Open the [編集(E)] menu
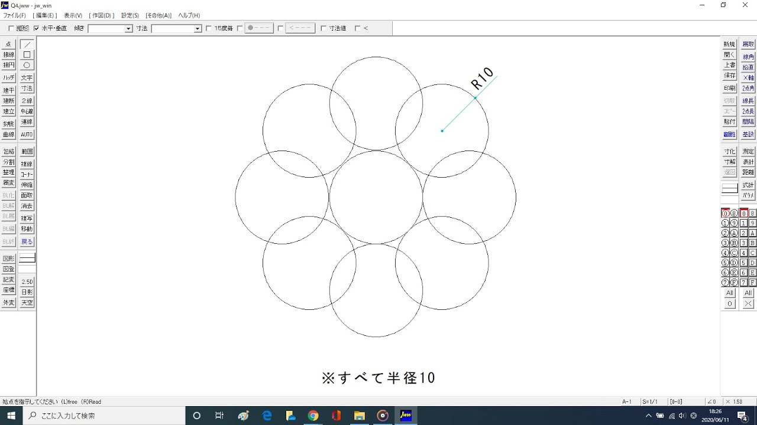 click(44, 15)
